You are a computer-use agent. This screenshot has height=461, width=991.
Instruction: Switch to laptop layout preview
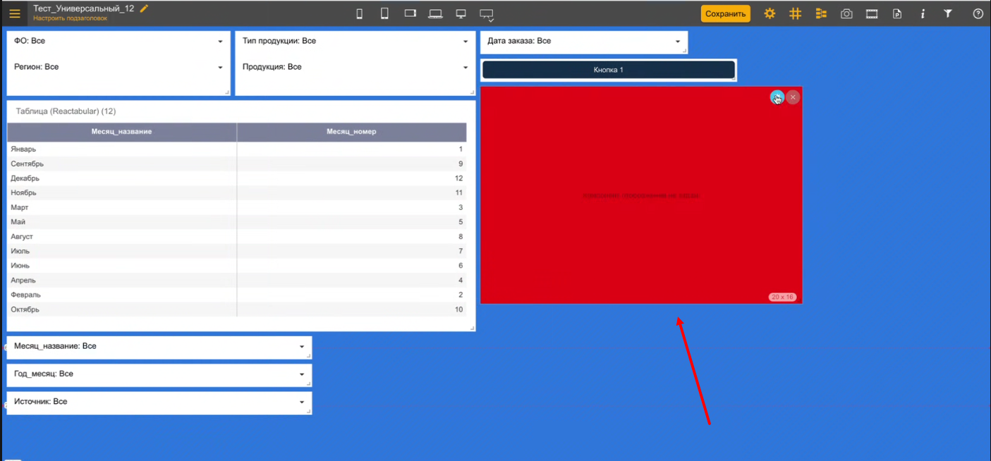point(435,13)
